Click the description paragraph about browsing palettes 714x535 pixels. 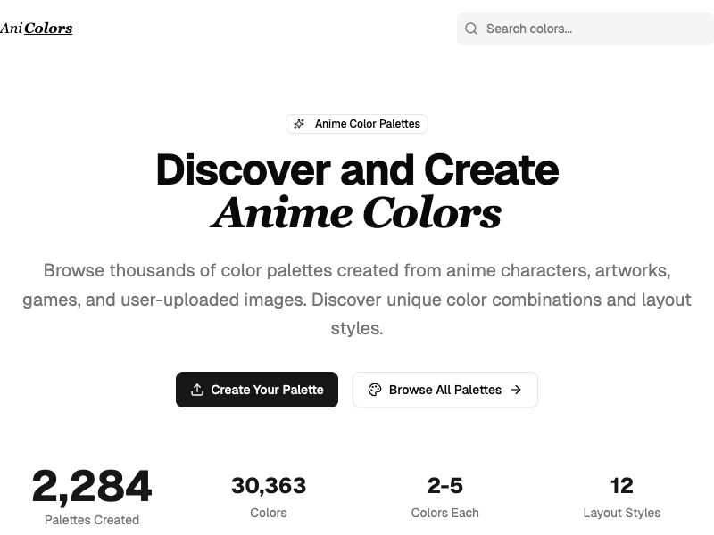357,299
